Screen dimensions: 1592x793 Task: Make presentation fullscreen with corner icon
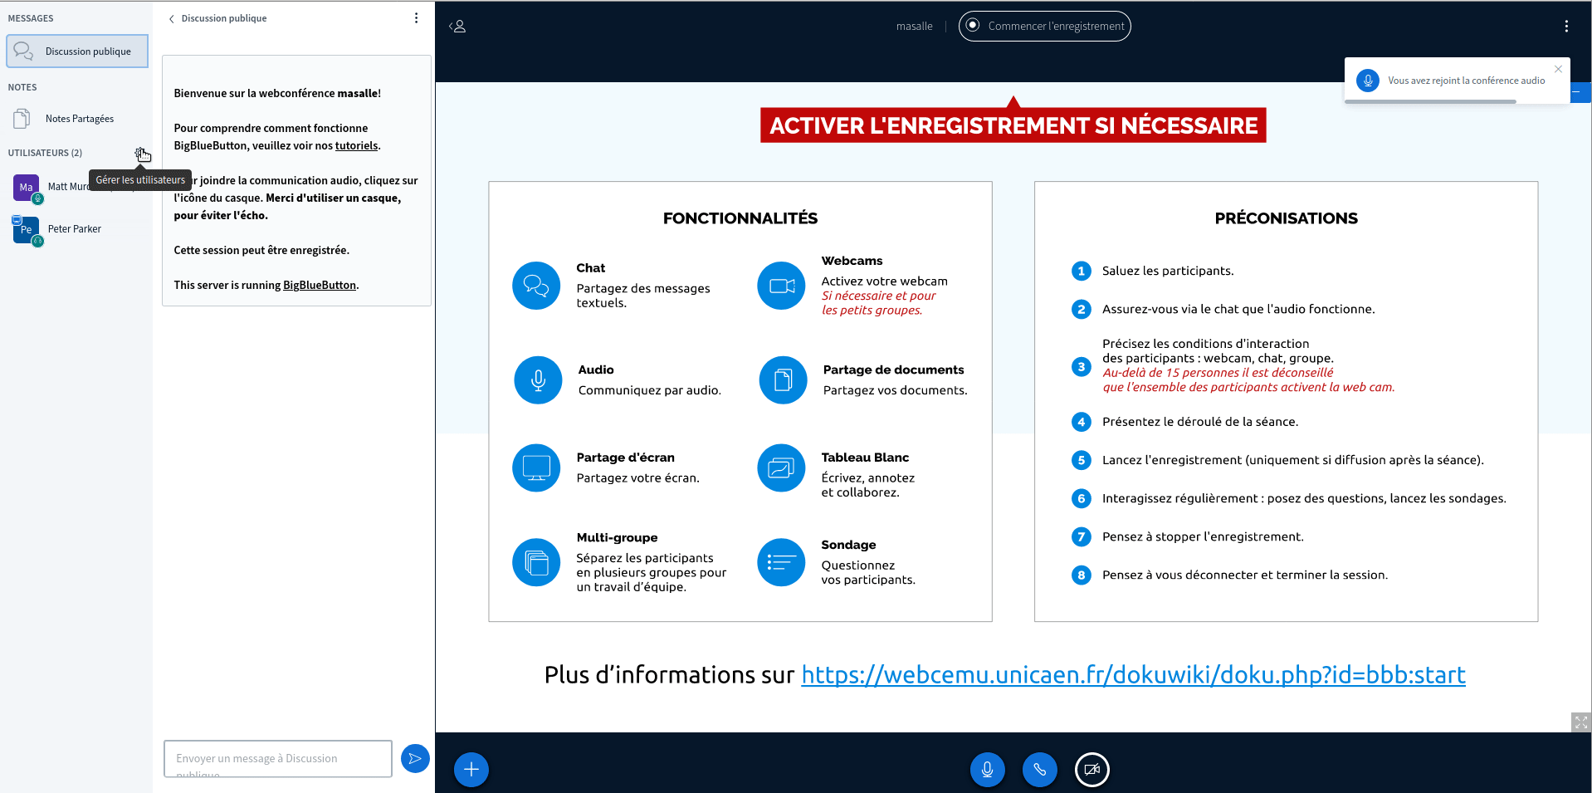1580,722
